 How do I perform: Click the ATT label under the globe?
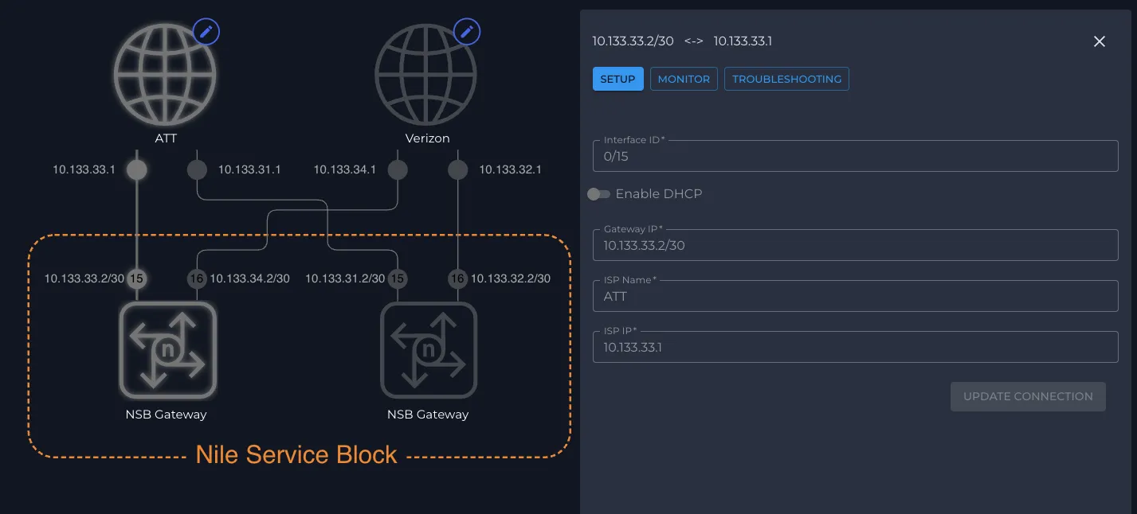pos(166,138)
